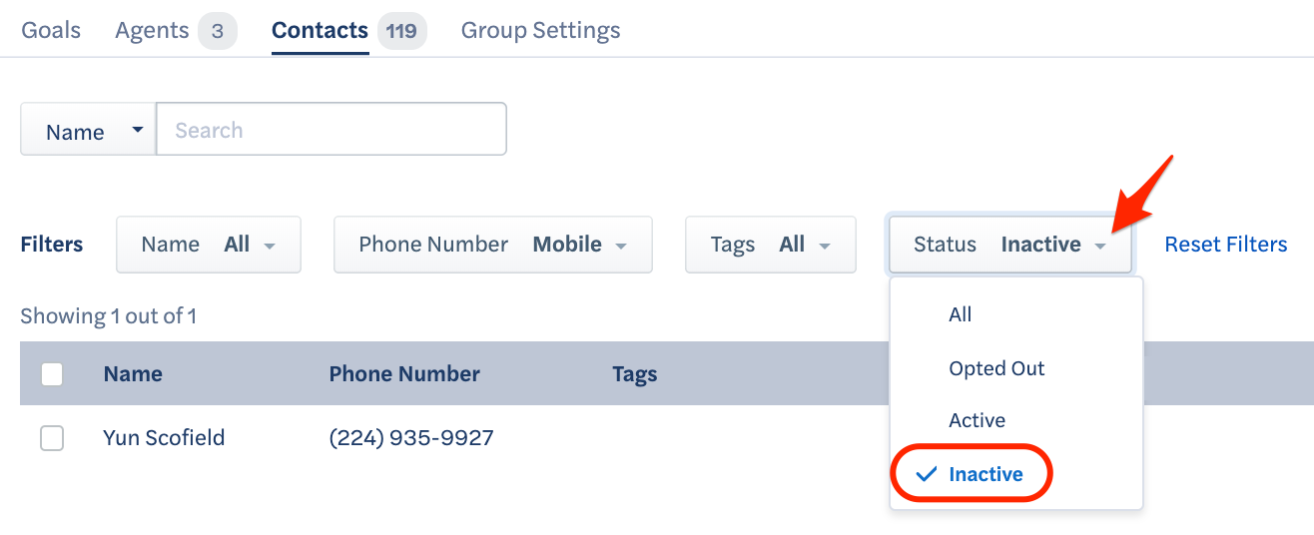Expand the Name All filter dropdown

209,245
